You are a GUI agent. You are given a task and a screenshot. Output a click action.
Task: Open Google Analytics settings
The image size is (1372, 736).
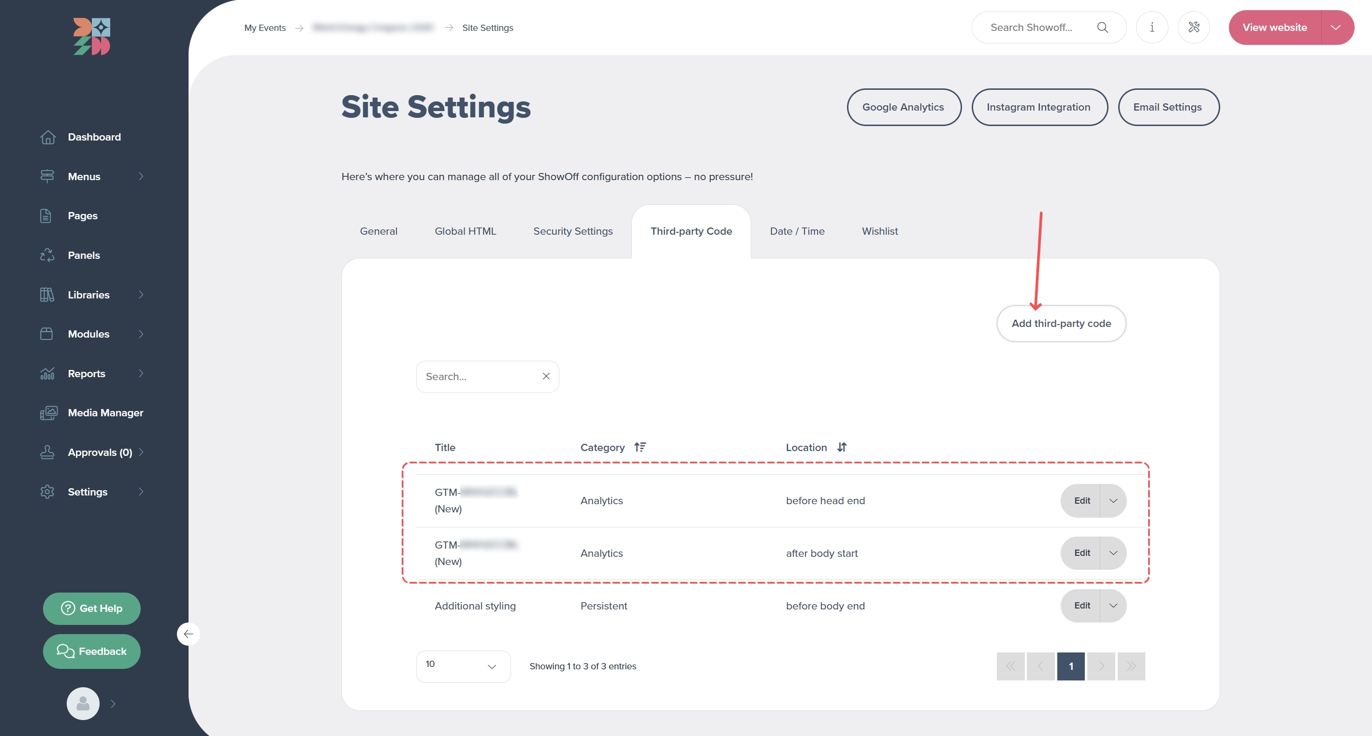904,107
